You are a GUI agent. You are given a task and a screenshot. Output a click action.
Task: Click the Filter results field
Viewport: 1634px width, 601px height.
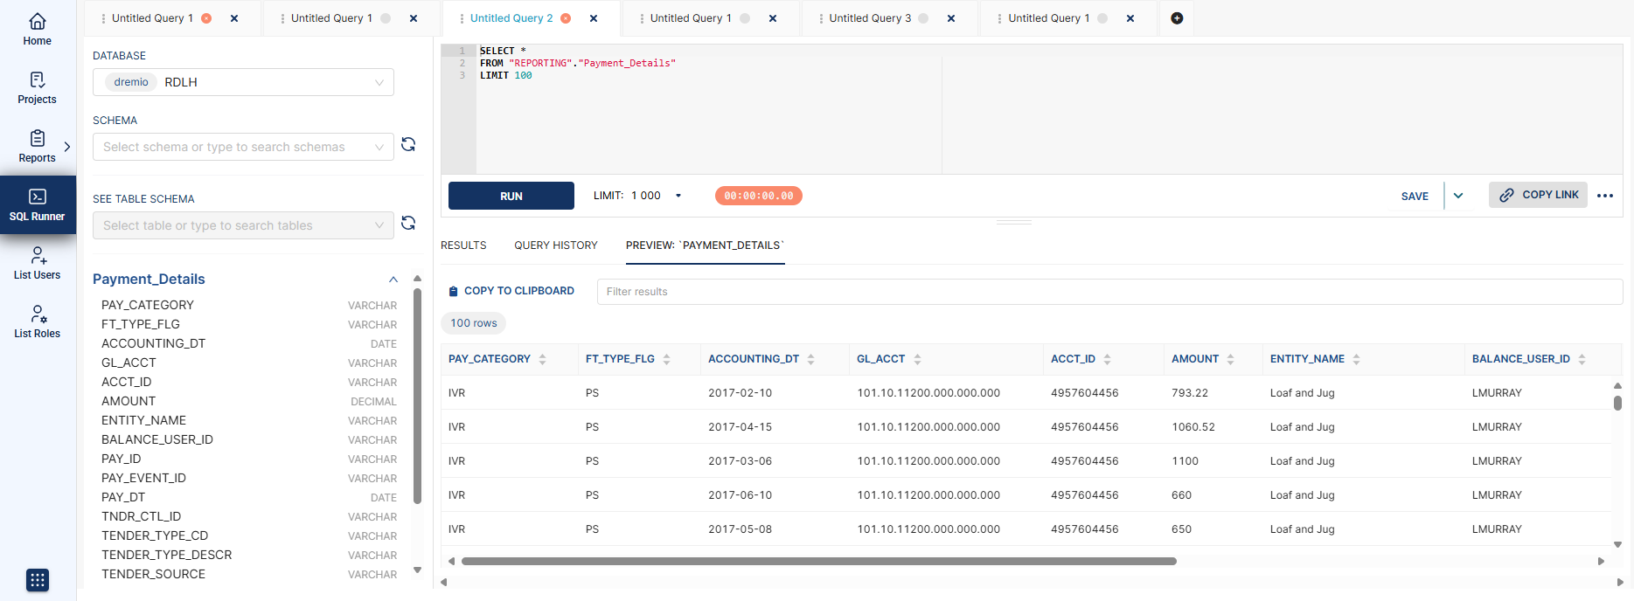pyautogui.click(x=1109, y=292)
